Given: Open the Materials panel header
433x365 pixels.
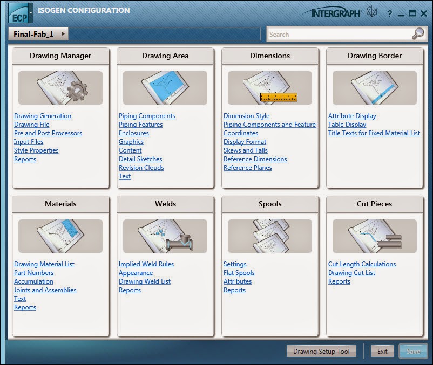Looking at the screenshot, I should coord(60,204).
